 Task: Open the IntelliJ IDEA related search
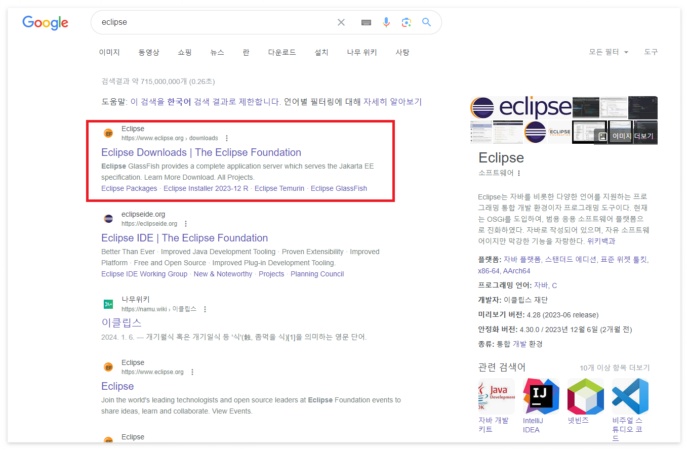click(x=541, y=405)
